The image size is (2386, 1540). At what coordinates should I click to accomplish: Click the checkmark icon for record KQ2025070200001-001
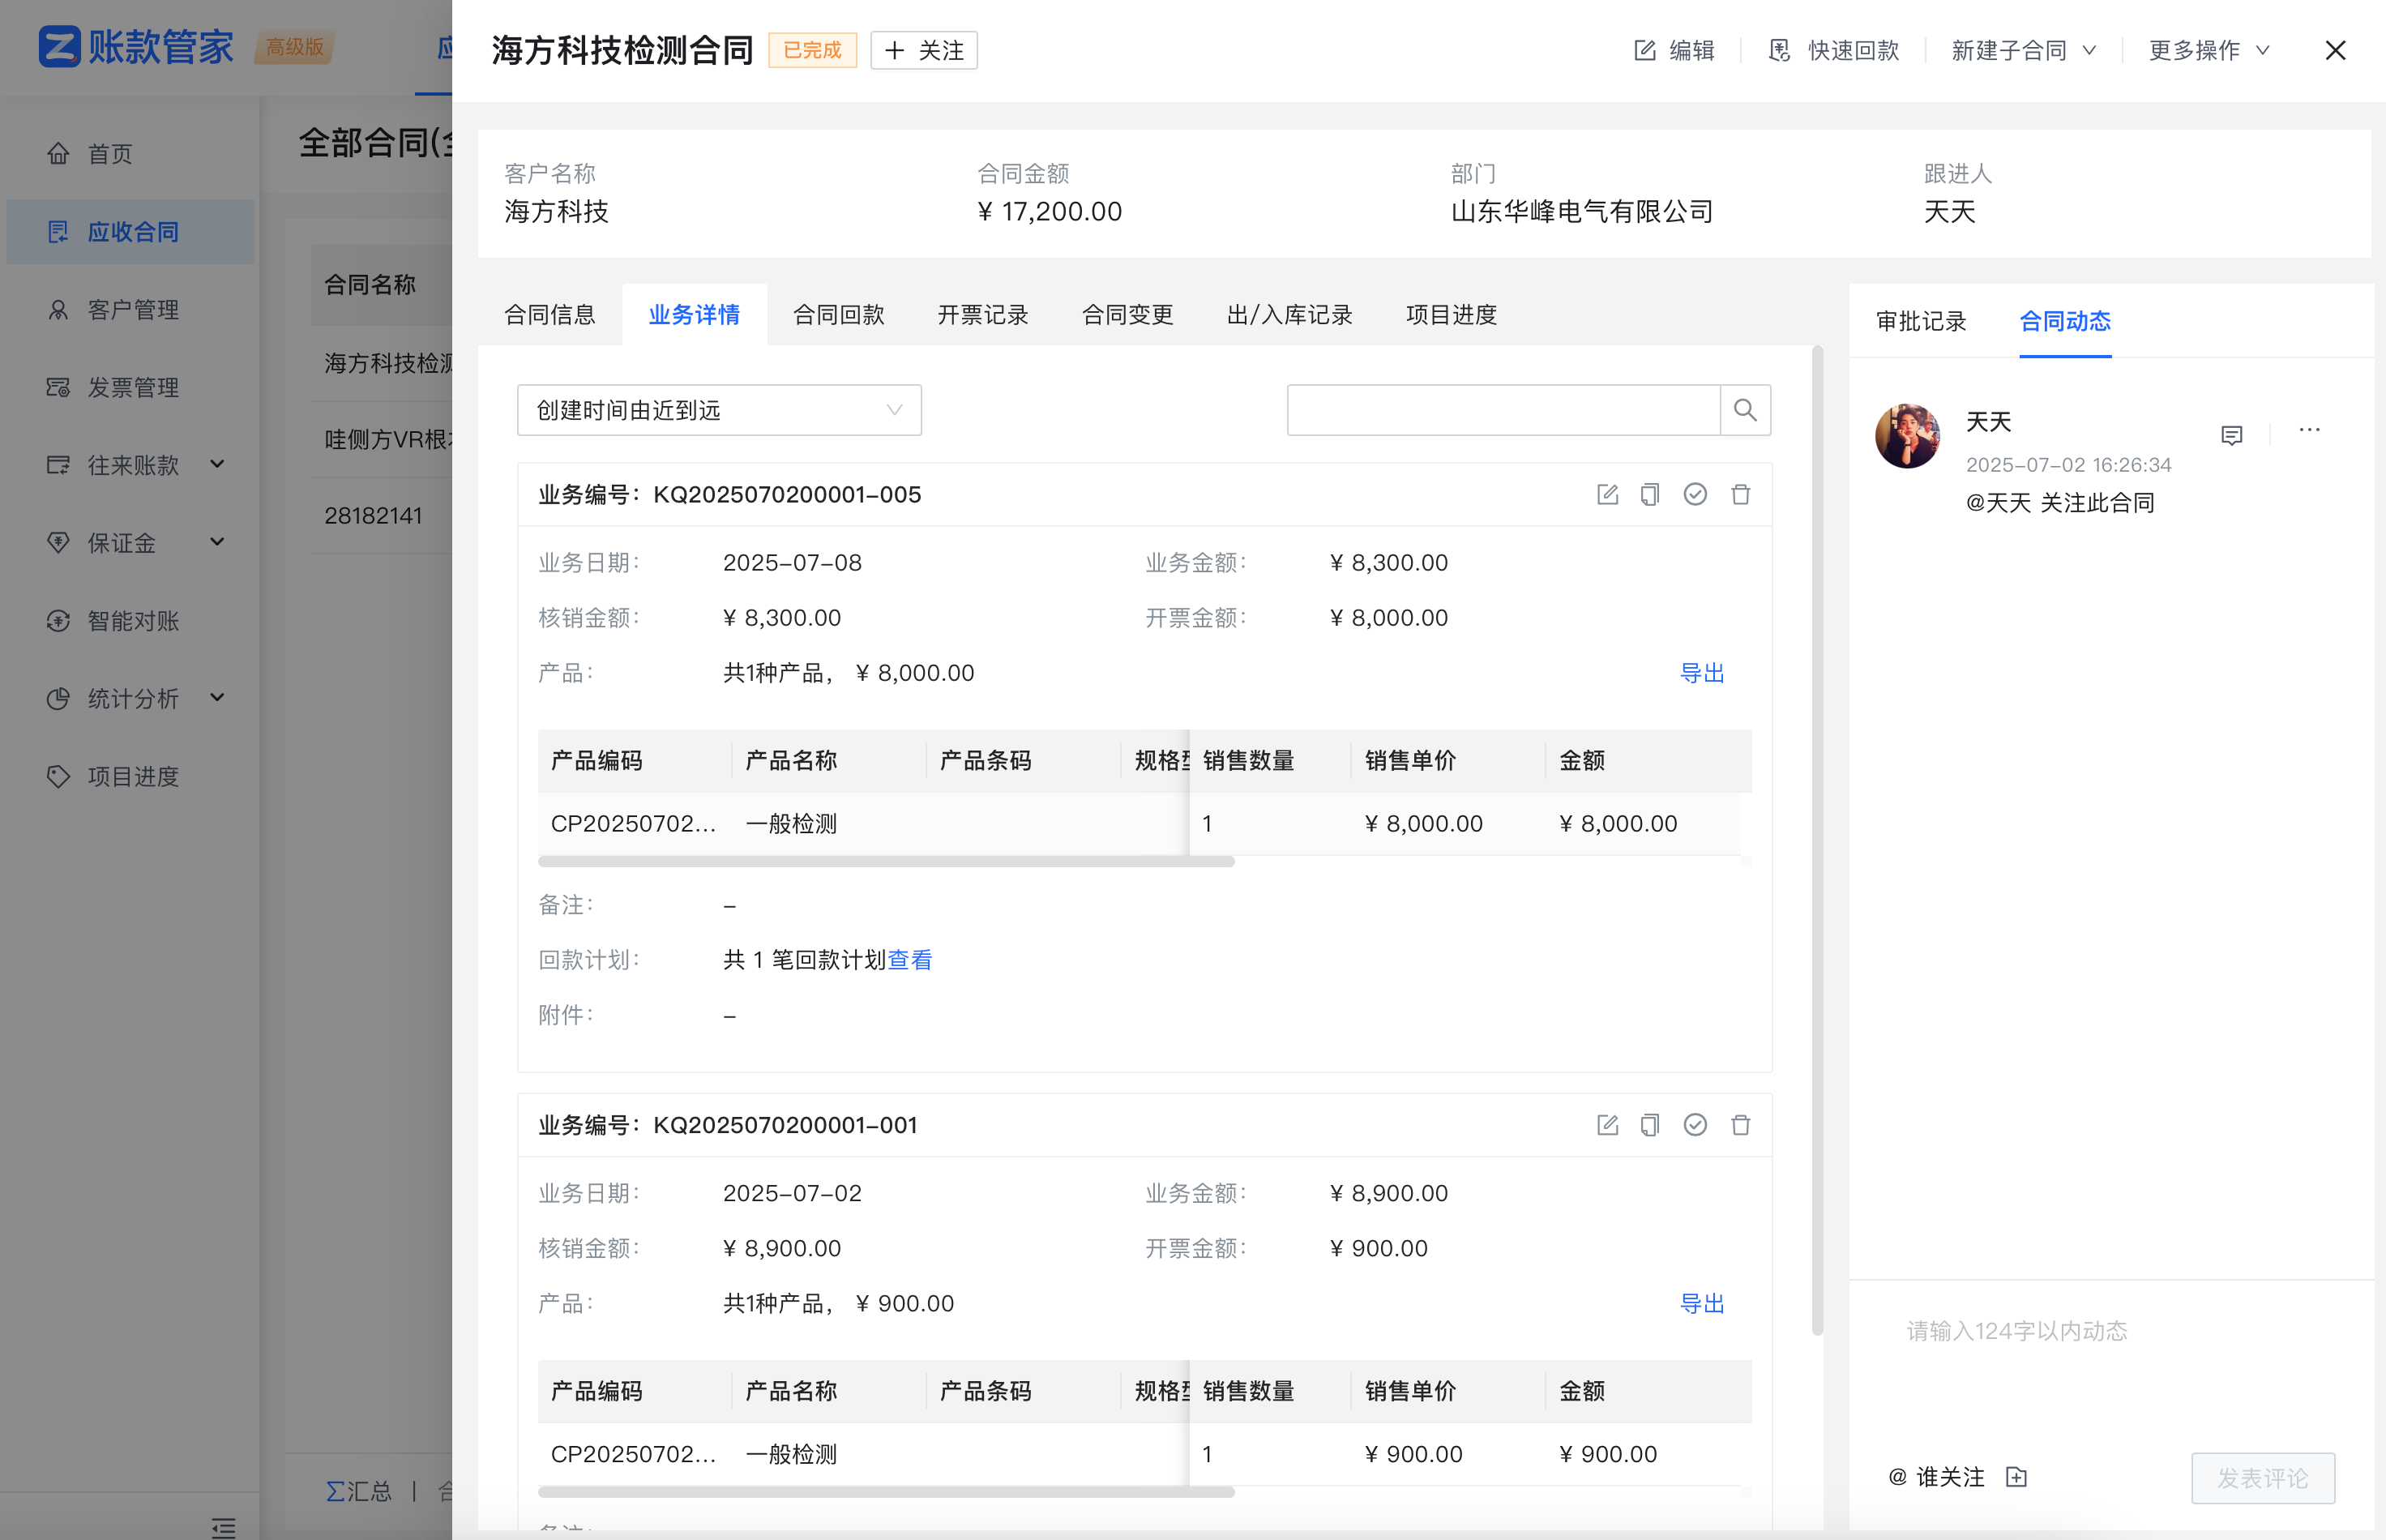tap(1695, 1125)
